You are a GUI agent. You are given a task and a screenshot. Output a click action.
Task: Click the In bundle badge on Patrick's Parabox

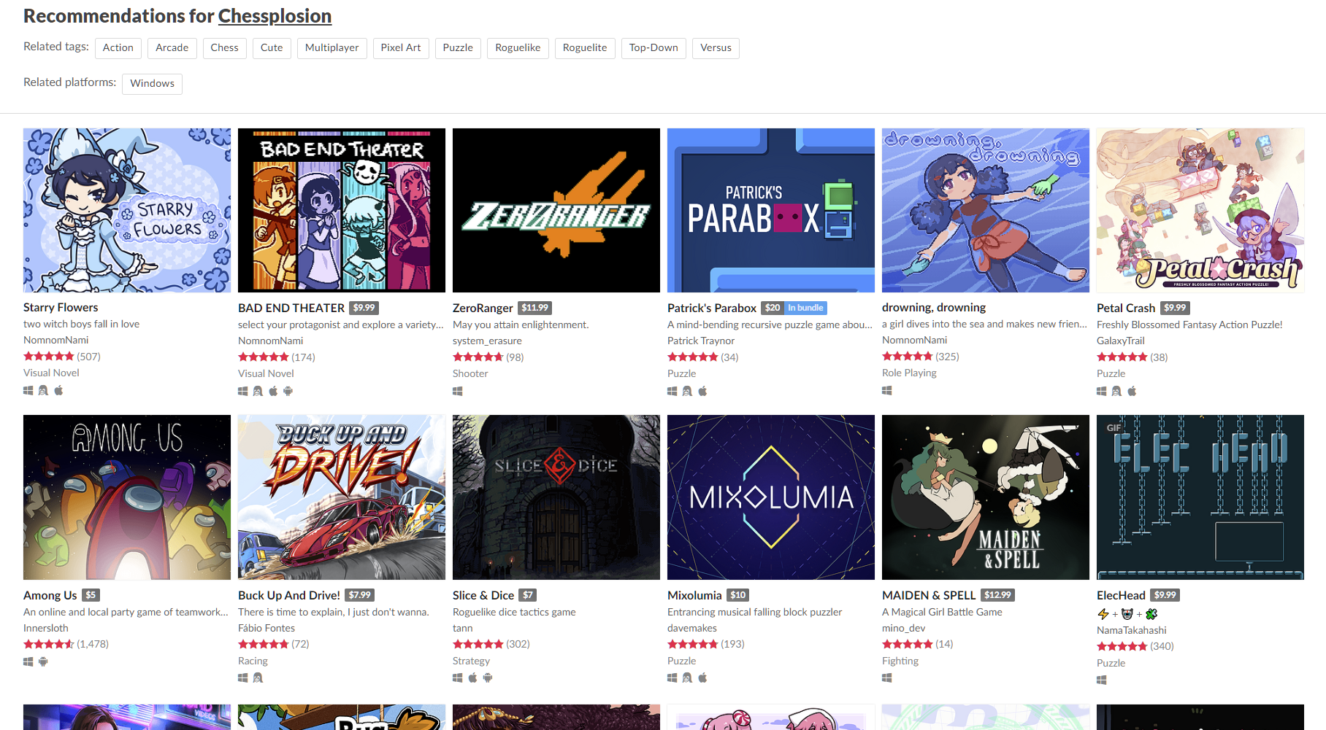[x=805, y=308]
